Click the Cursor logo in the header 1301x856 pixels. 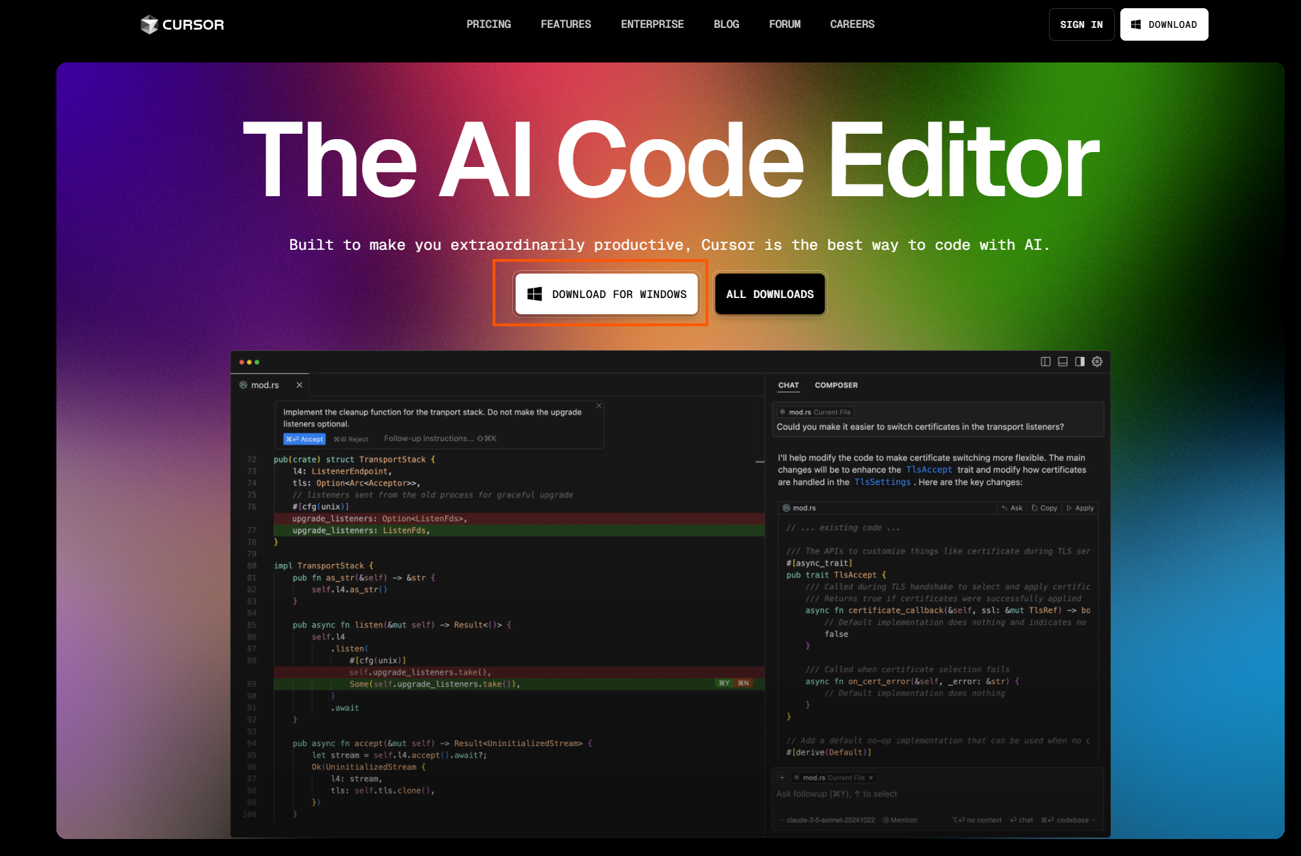coord(182,24)
